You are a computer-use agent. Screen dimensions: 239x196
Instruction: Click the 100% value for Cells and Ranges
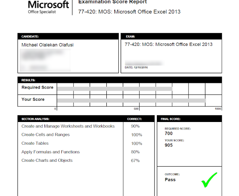(137, 135)
